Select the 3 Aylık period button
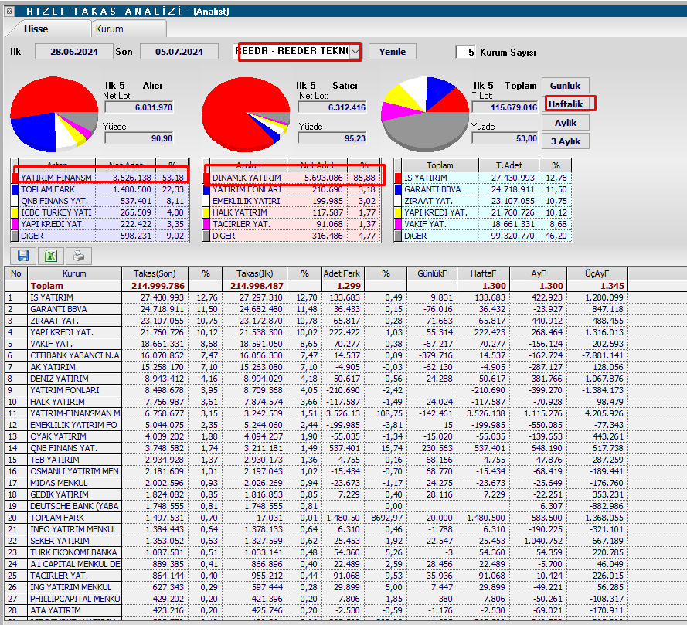This screenshot has width=687, height=625. click(x=565, y=141)
